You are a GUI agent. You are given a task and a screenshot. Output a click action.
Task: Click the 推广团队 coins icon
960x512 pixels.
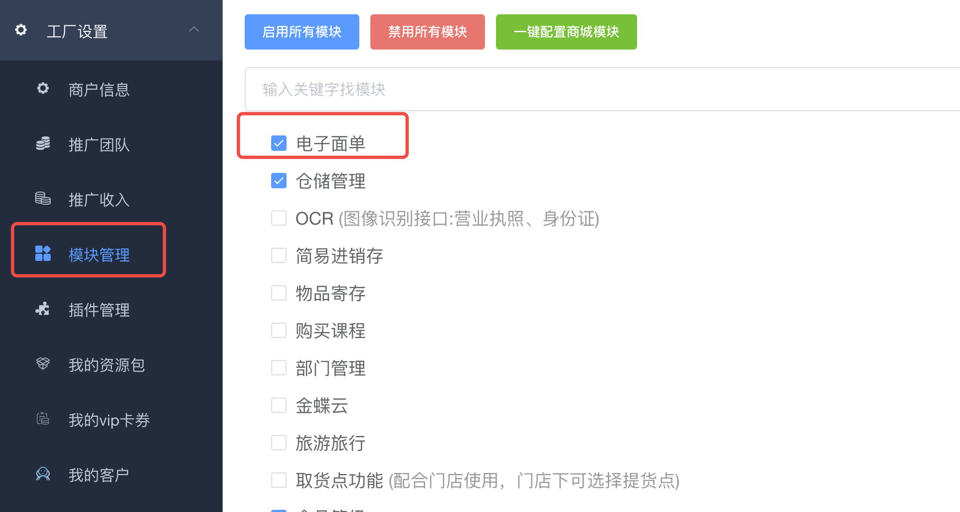point(43,144)
